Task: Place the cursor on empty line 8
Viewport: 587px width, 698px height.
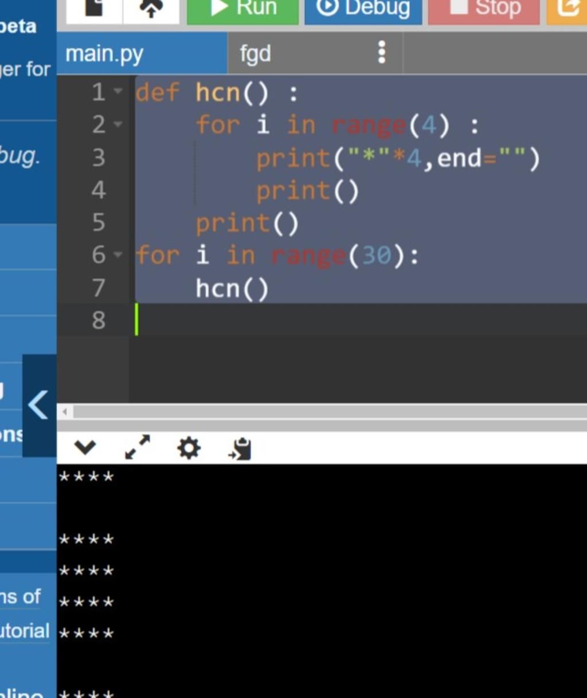Action: (x=361, y=319)
